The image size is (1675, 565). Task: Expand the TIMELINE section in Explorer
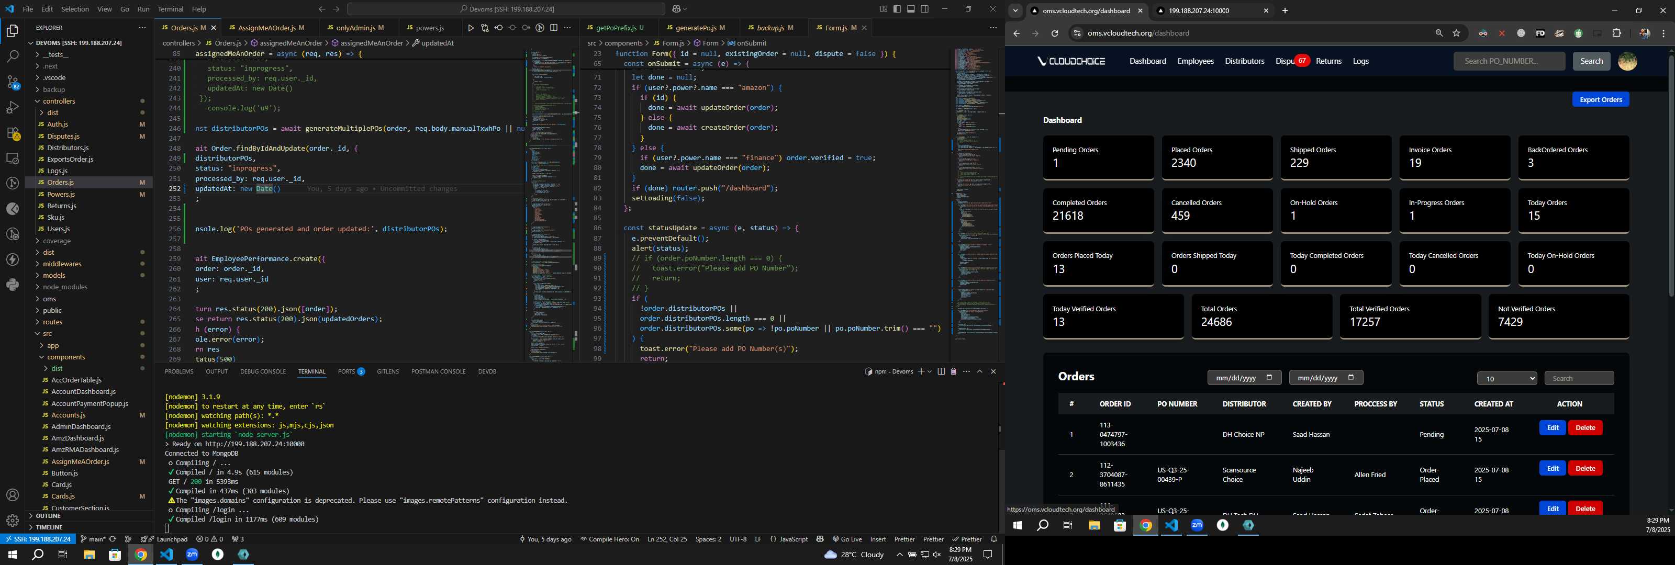pyautogui.click(x=49, y=527)
